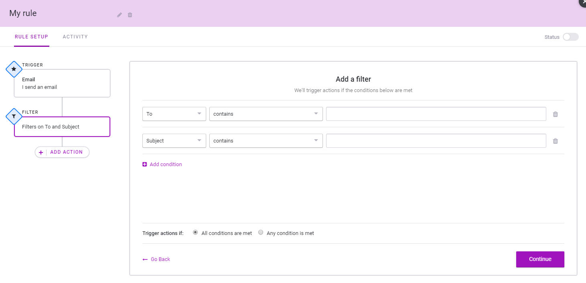The image size is (586, 283).
Task: Click the trash icon next to rule title
Action: click(x=130, y=15)
